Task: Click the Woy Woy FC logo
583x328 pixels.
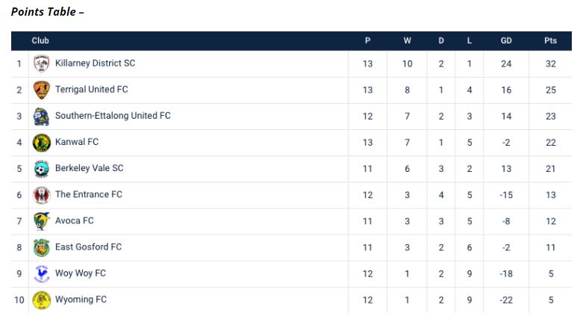Action: point(42,273)
